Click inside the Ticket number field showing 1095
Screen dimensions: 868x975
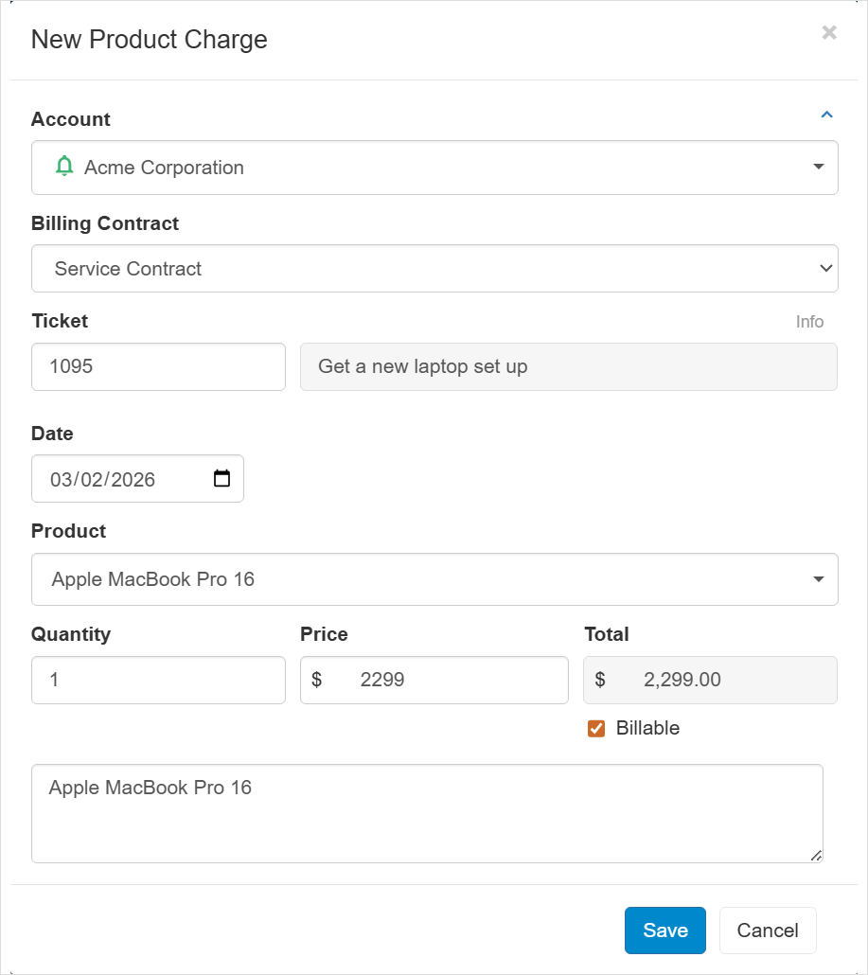(x=158, y=366)
